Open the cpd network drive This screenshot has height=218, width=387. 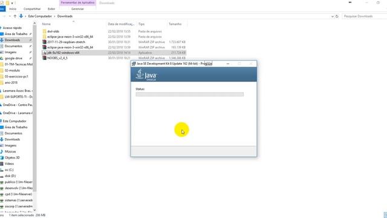pyautogui.click(x=18, y=194)
